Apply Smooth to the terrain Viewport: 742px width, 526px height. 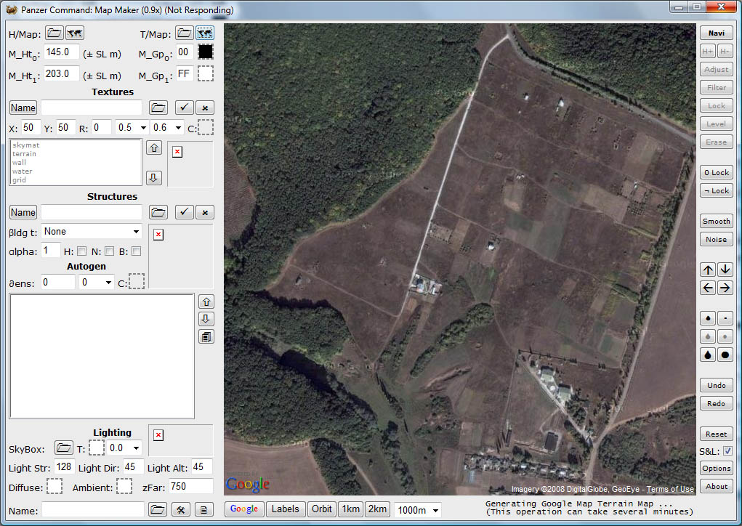tap(717, 222)
